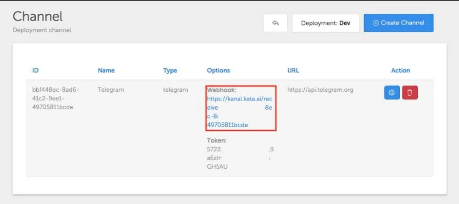Click the Create Channel button

point(398,23)
